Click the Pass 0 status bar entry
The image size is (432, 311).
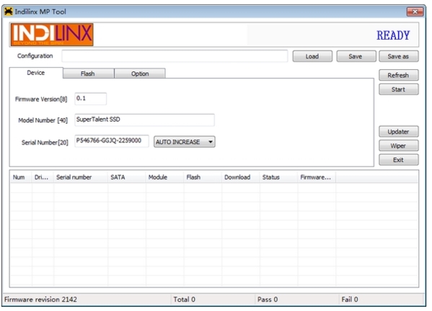click(x=268, y=299)
